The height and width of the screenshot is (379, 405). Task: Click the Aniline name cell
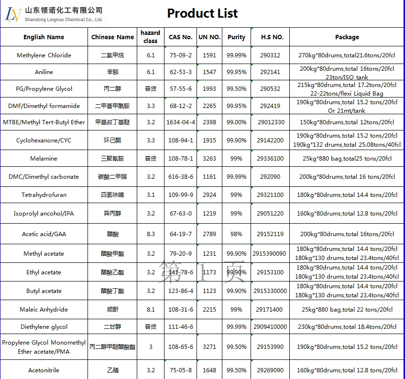click(x=44, y=72)
